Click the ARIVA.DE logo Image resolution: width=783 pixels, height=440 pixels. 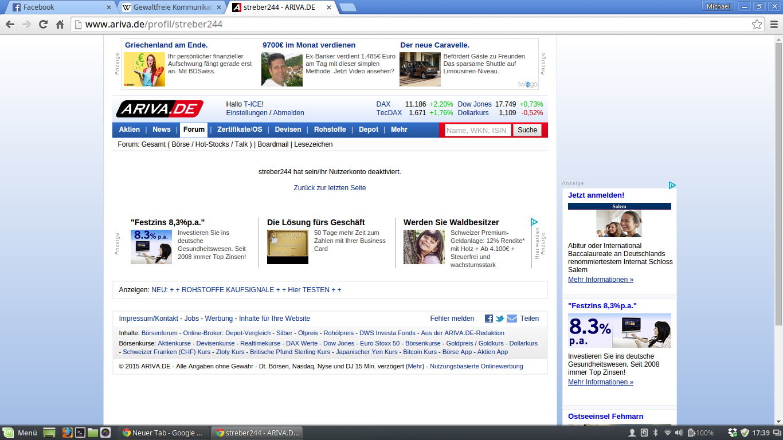(x=159, y=108)
